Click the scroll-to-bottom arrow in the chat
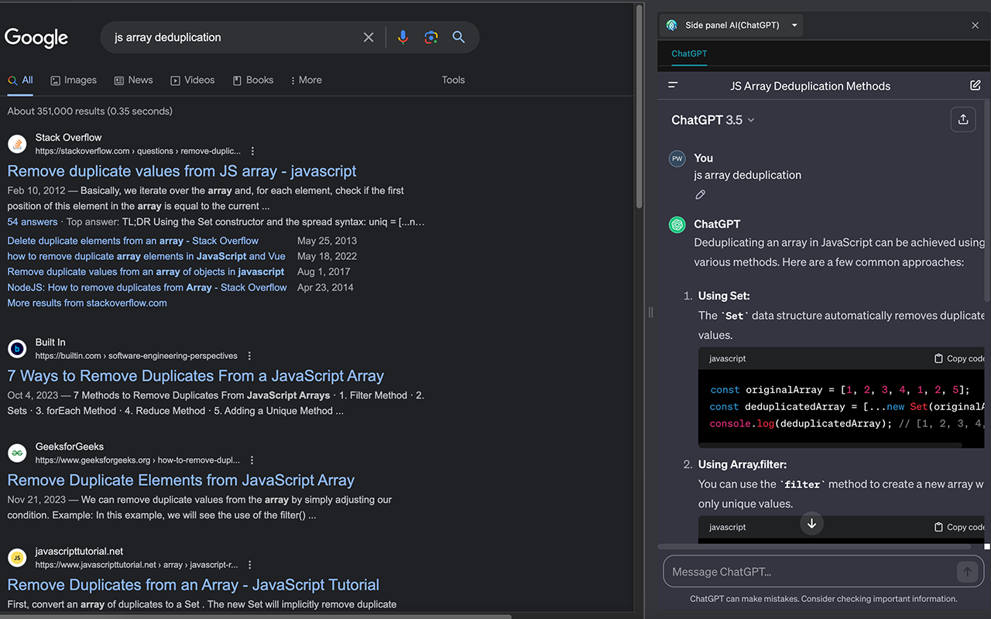Screen dimensions: 991x619 (x=811, y=523)
